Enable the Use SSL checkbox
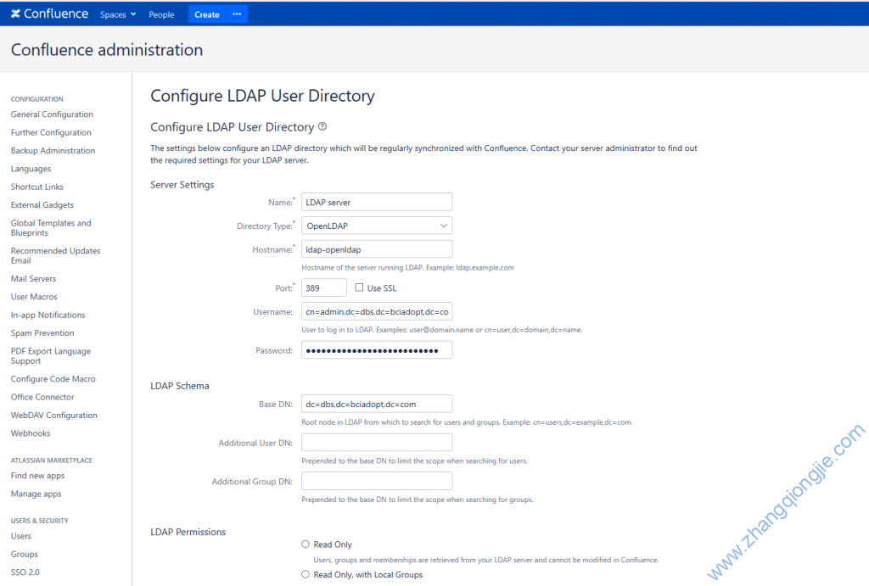Screen dimensions: 869x586 [359, 288]
